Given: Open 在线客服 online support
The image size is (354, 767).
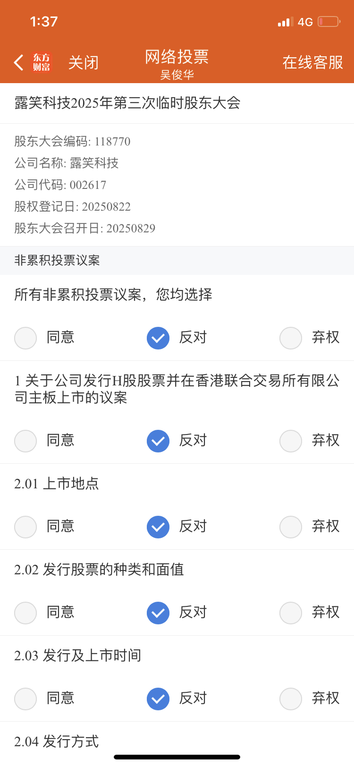Looking at the screenshot, I should point(313,62).
